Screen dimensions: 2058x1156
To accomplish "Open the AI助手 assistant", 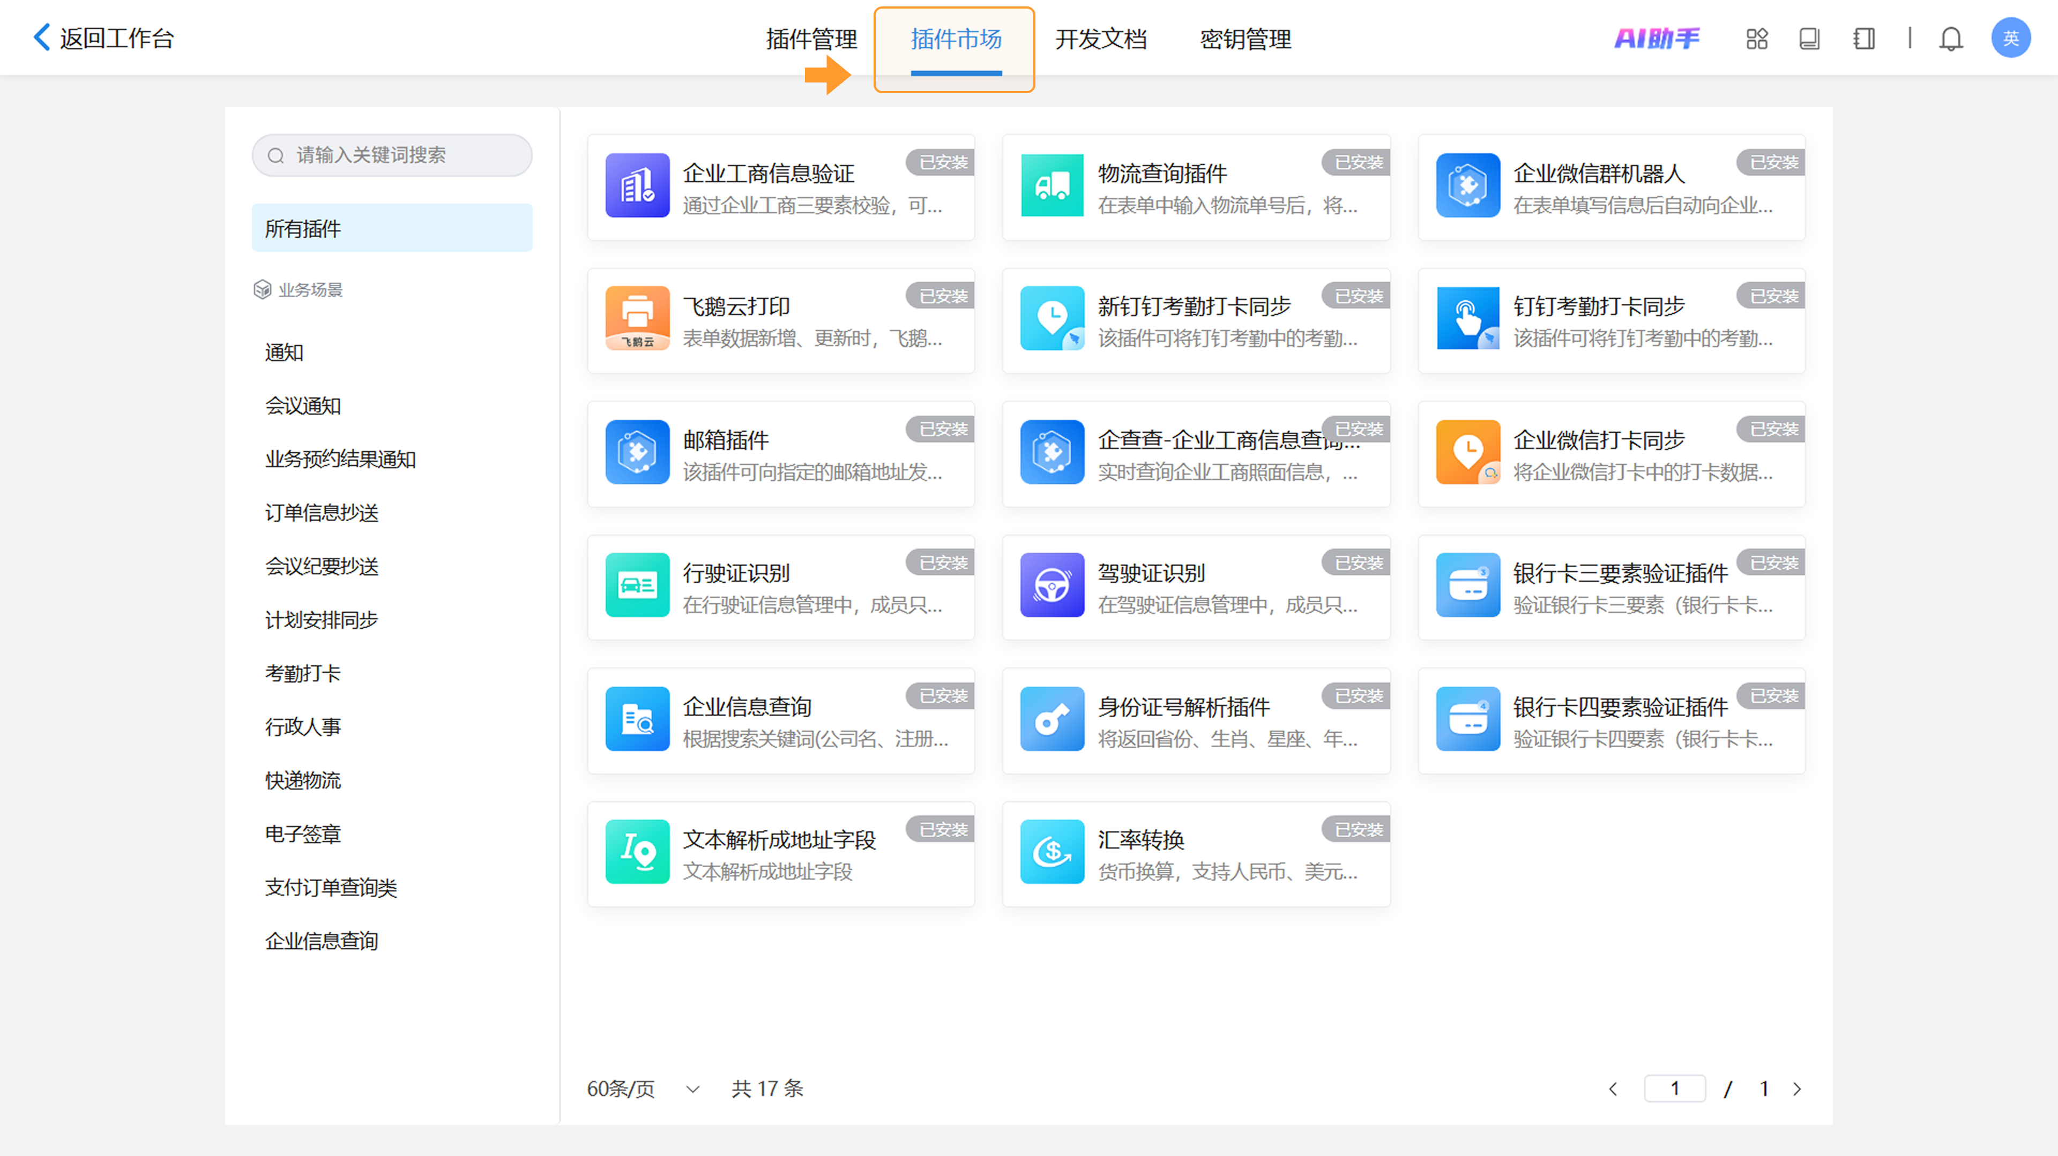I will 1657,39.
